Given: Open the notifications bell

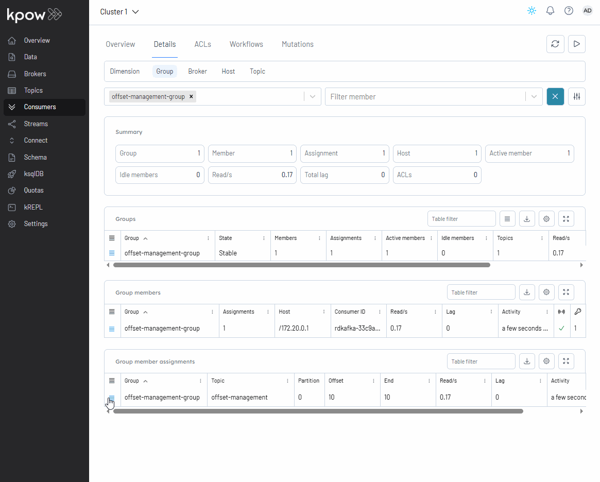Looking at the screenshot, I should (550, 11).
